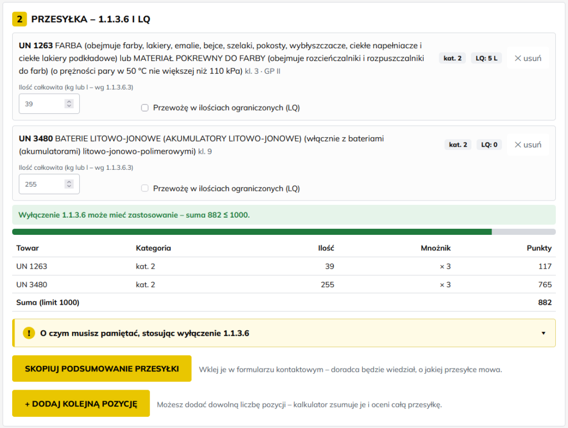Enable LQ transport checkbox for UN 3480
The width and height of the screenshot is (568, 428).
[145, 188]
